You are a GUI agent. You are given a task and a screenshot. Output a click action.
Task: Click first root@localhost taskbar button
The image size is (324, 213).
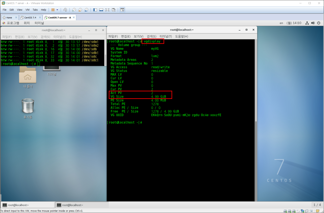(x=28, y=205)
